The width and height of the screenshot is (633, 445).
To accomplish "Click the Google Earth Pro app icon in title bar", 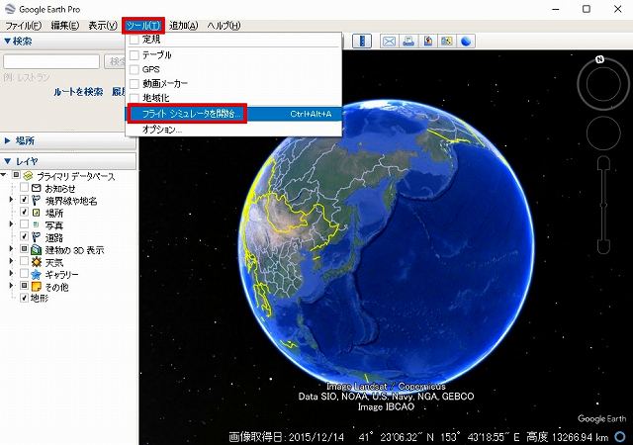I will (x=10, y=9).
